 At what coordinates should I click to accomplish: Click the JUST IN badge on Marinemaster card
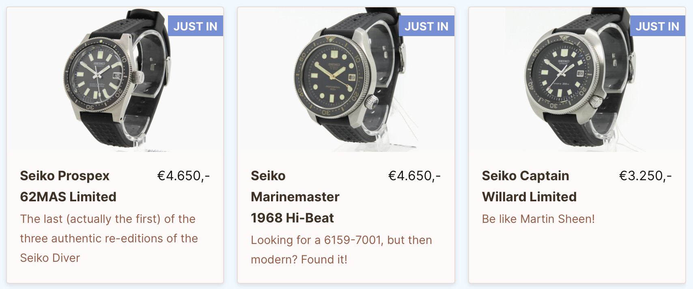426,26
